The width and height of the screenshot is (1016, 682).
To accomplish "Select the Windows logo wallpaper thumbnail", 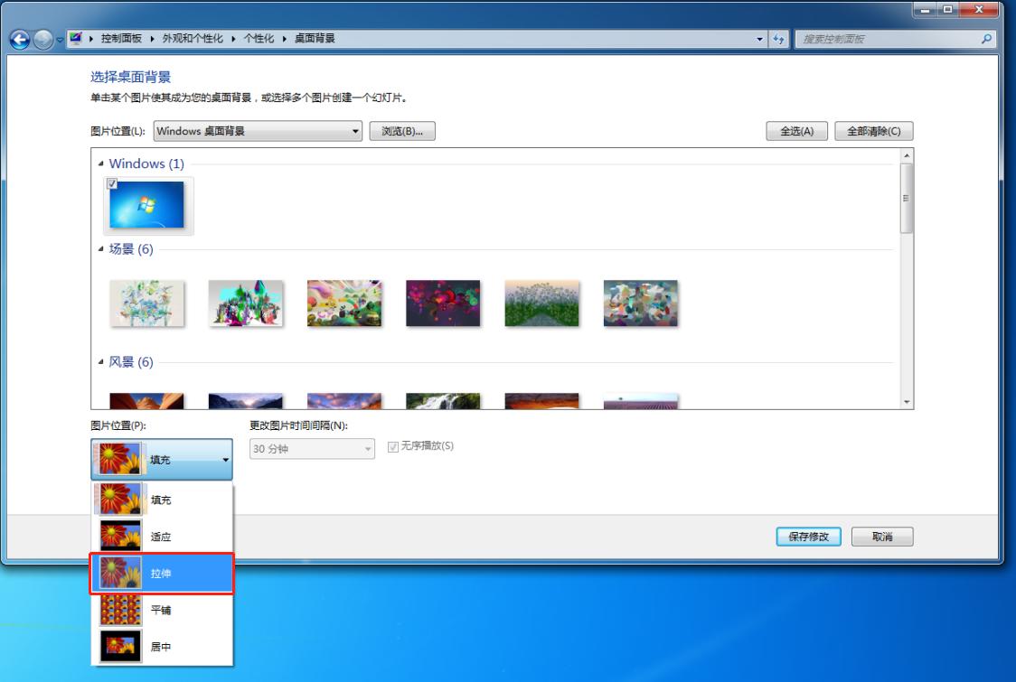I will tap(146, 204).
